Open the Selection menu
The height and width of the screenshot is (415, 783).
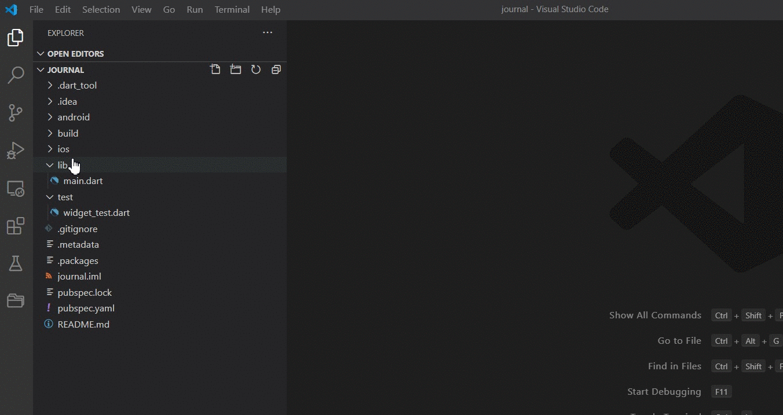pos(101,9)
